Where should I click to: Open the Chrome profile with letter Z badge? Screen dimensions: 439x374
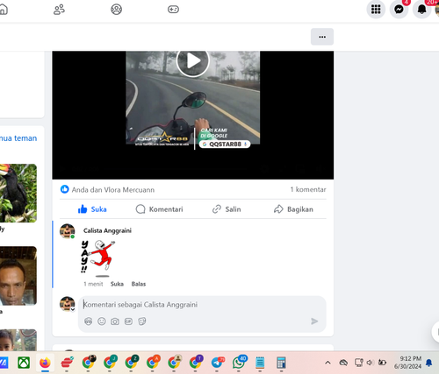[131, 363]
